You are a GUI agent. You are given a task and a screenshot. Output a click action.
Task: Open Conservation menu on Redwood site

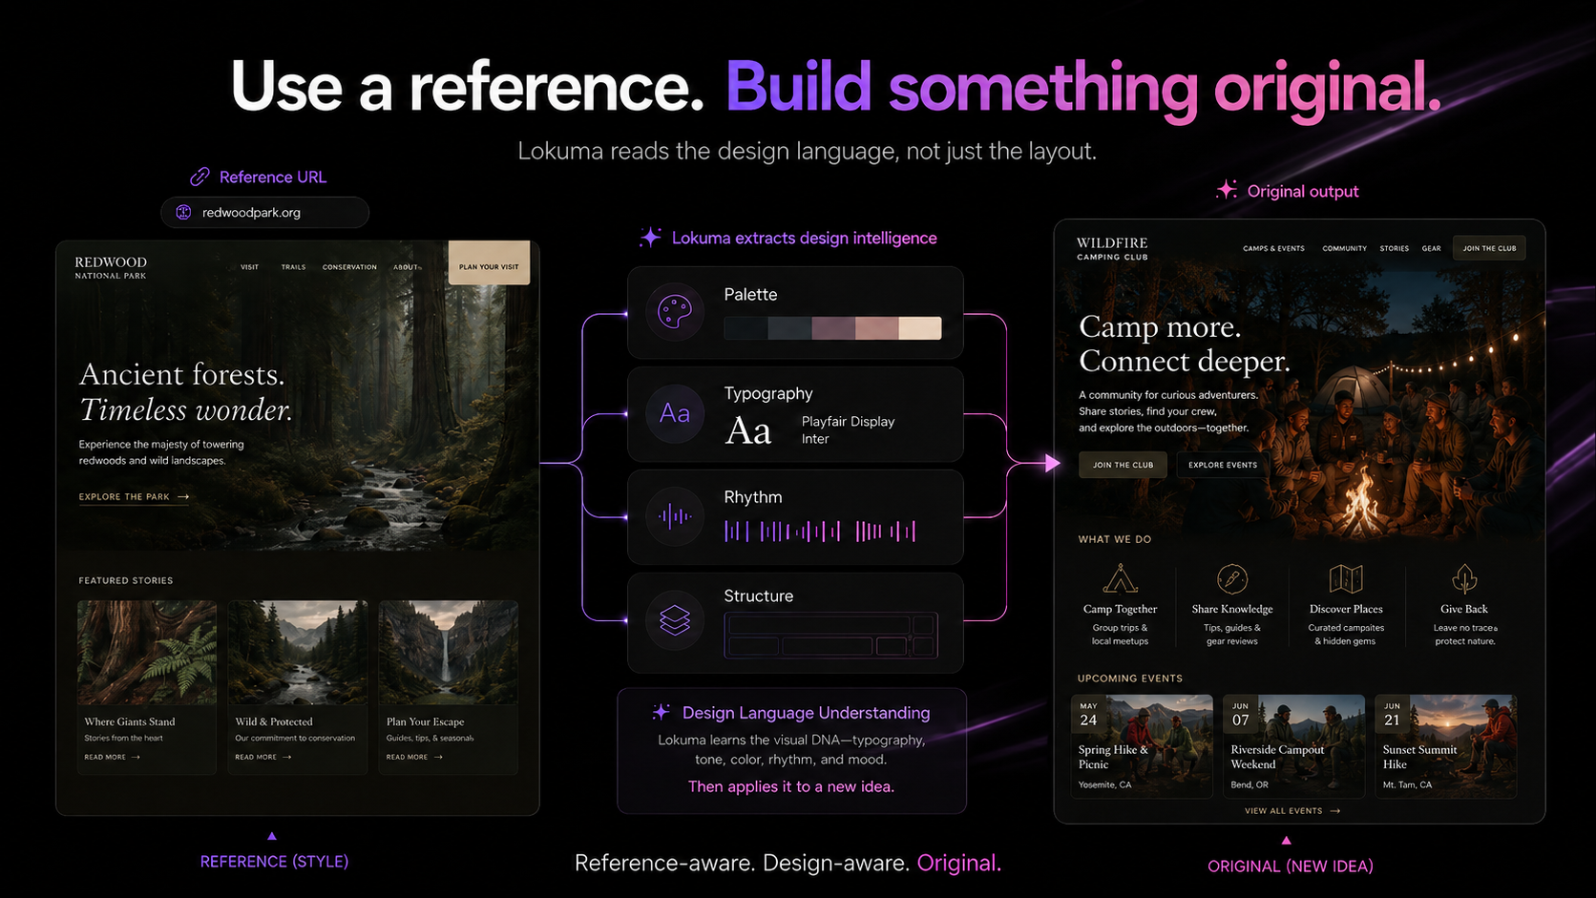[x=349, y=267]
